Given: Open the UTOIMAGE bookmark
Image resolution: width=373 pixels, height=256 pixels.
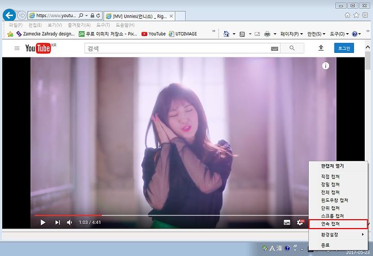Looking at the screenshot, I should [x=183, y=34].
